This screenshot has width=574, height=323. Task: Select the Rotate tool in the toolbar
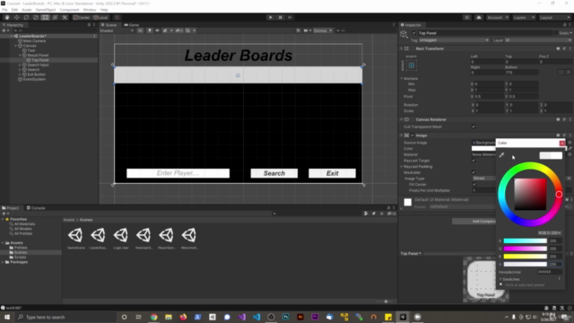(26, 17)
